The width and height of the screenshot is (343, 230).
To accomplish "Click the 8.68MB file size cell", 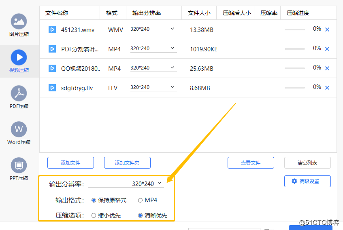I will (200, 88).
